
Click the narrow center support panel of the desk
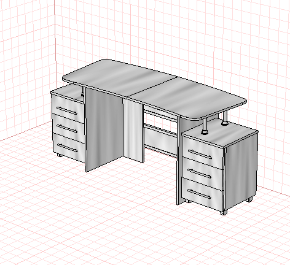pyautogui.click(x=133, y=130)
